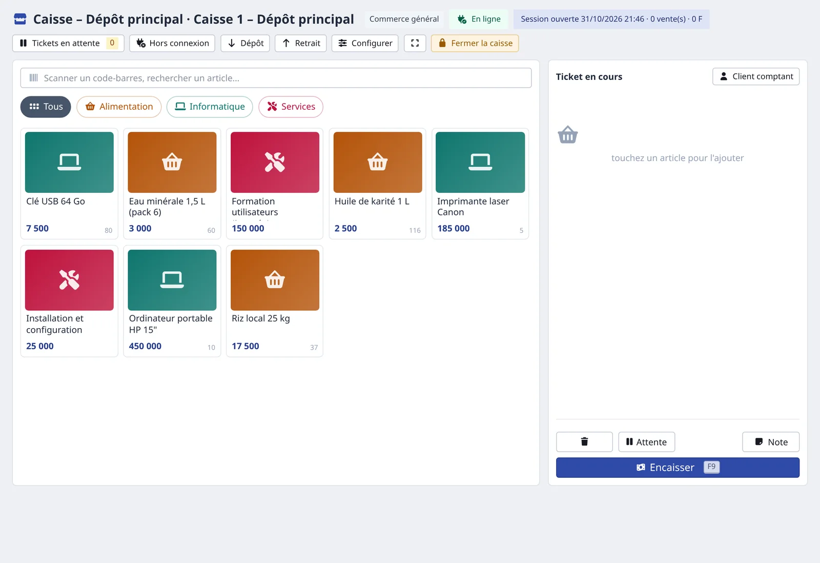Click the barcode icon in search field

pos(34,78)
